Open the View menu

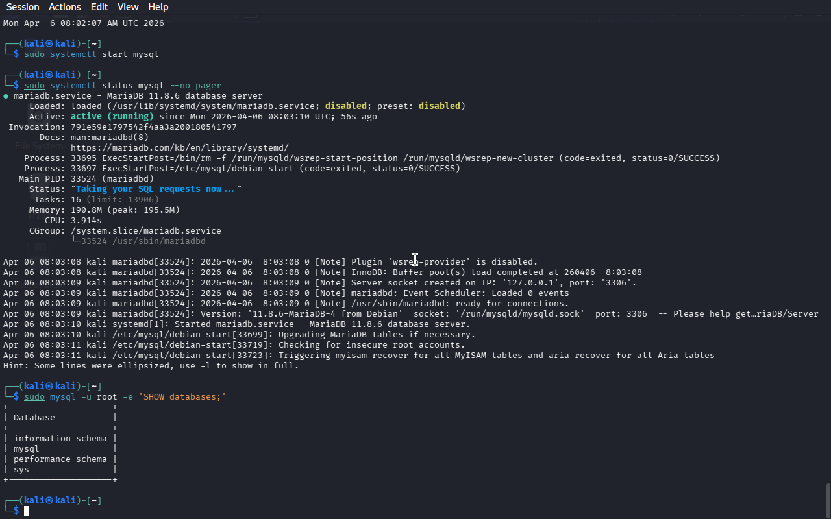click(128, 7)
